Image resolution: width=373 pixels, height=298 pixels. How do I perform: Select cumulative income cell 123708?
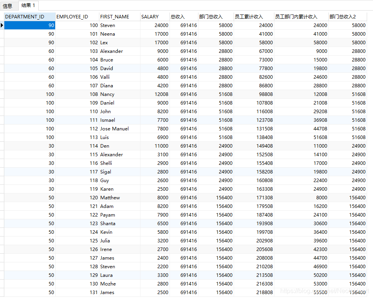pos(254,120)
